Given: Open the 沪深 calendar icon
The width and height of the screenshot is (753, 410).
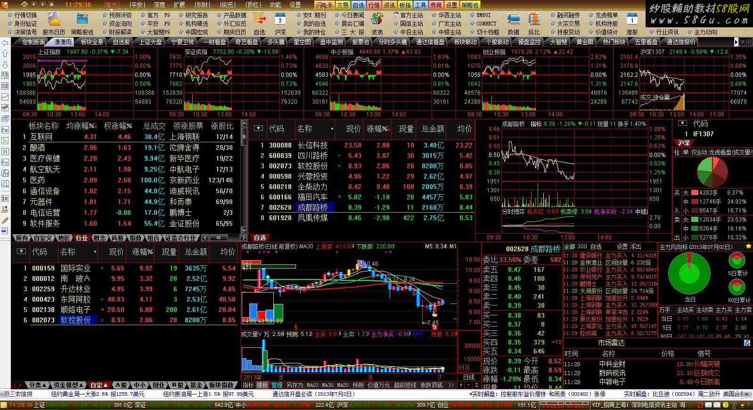Looking at the screenshot, I should pyautogui.click(x=280, y=20).
